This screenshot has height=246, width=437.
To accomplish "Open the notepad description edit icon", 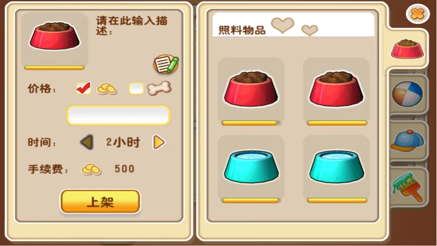I will [x=166, y=64].
